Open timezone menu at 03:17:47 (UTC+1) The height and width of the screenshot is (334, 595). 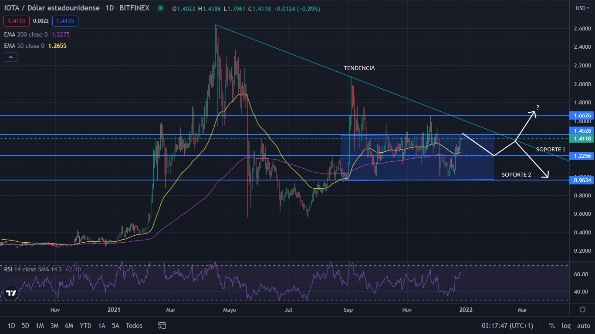click(x=507, y=325)
